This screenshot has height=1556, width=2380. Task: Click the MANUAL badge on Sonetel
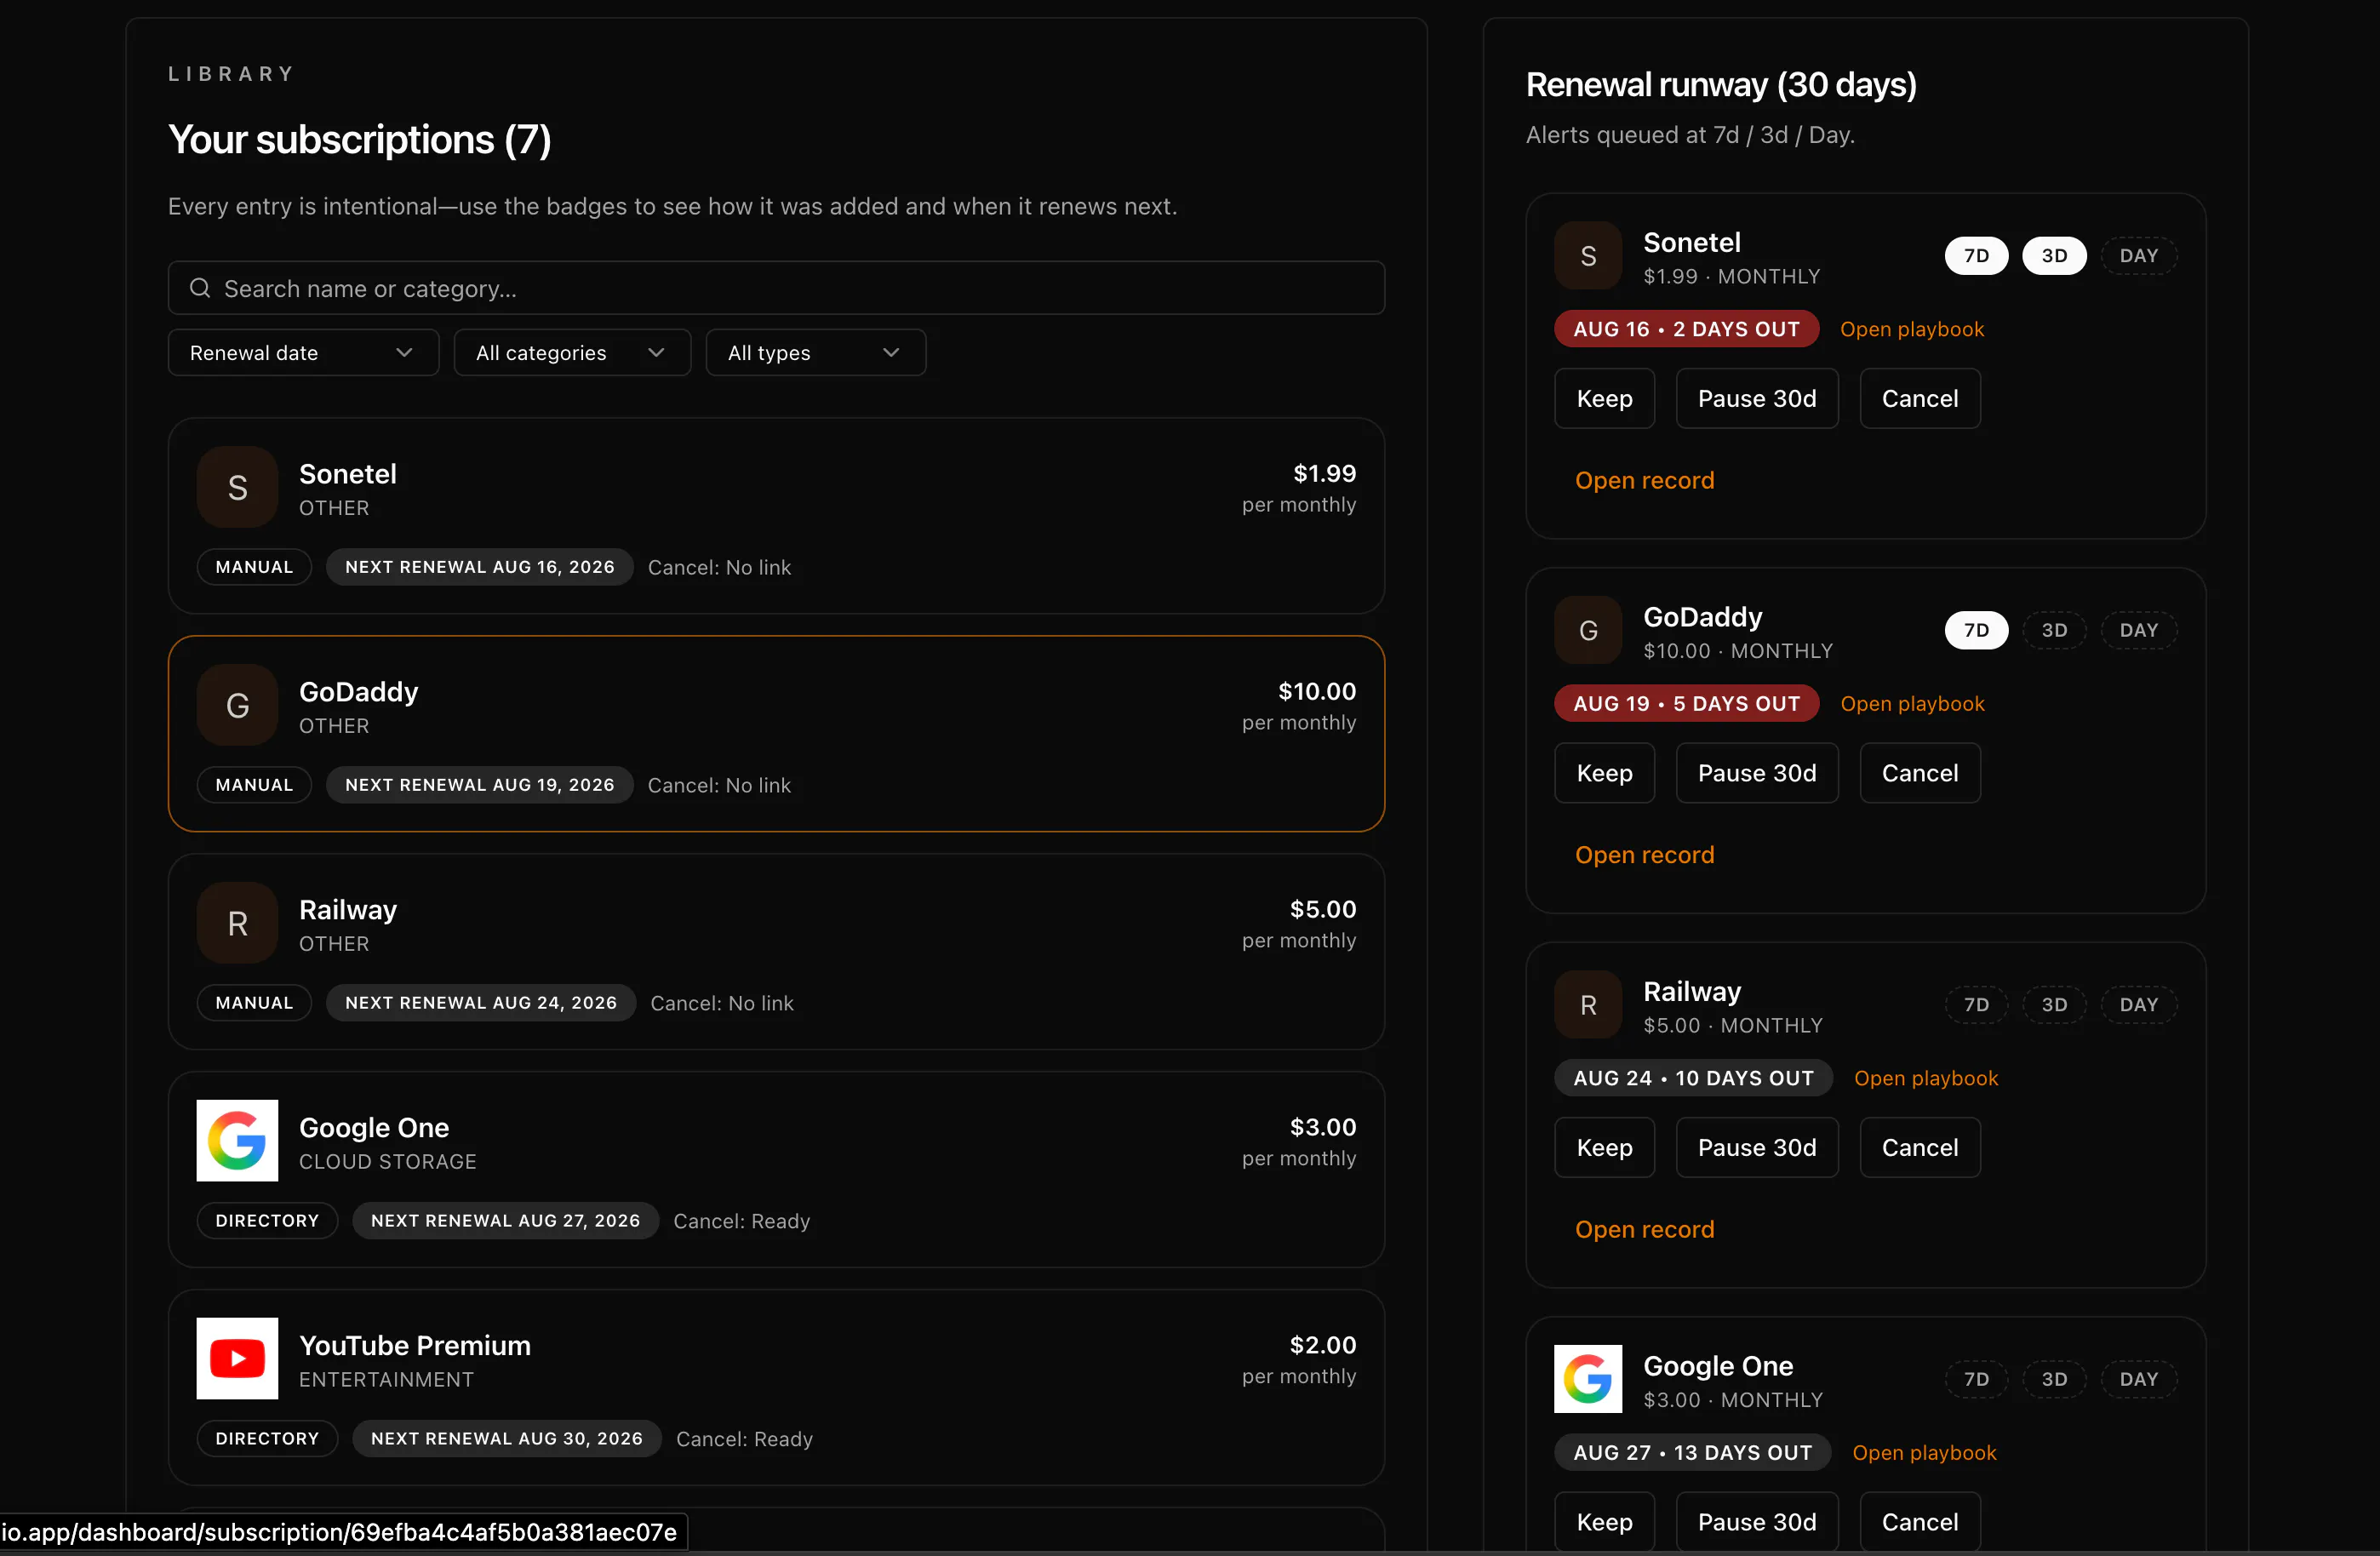click(254, 567)
